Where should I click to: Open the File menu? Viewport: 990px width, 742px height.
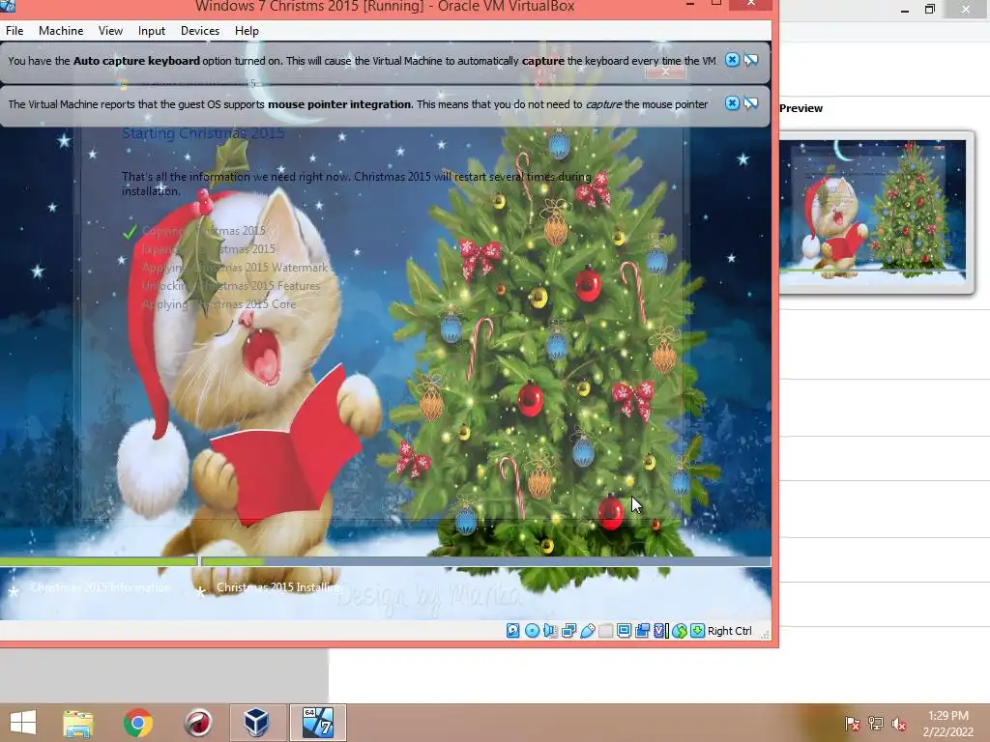(15, 30)
